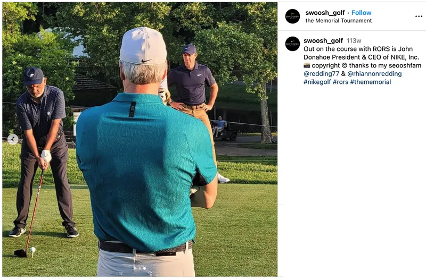
Task: Visit the @rhiannonredding profile mention
Action: 374,74
